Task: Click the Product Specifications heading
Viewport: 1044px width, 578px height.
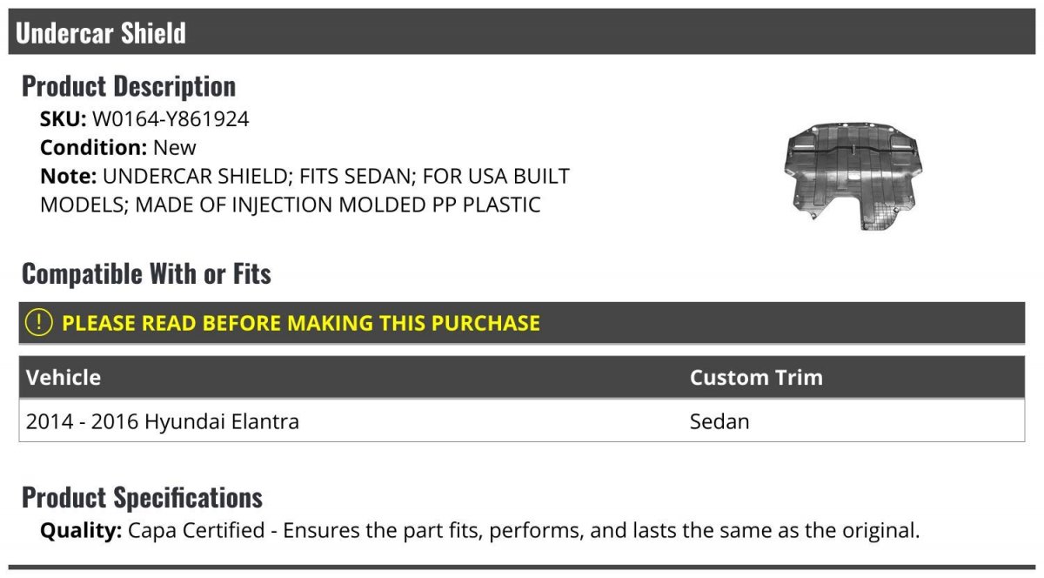Action: point(142,498)
